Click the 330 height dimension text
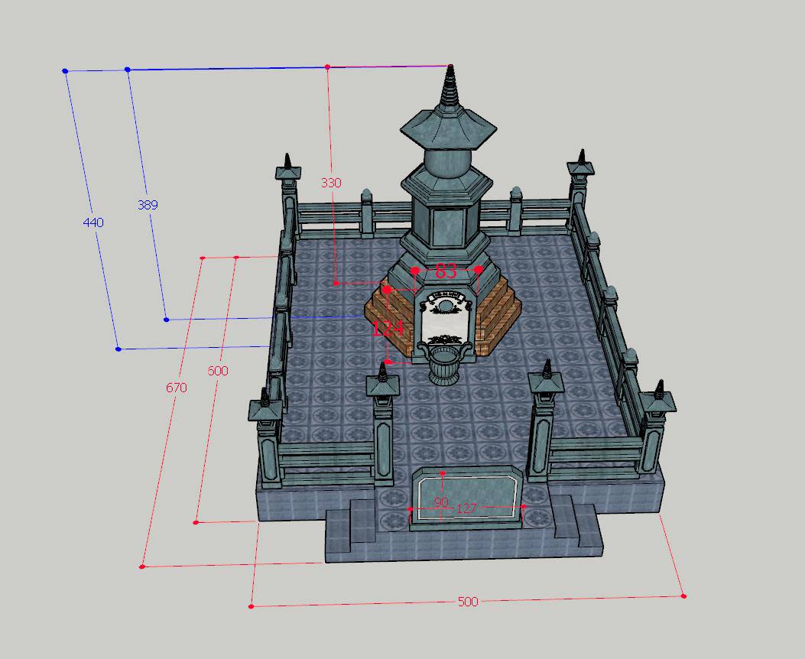The width and height of the screenshot is (805, 659). click(331, 183)
